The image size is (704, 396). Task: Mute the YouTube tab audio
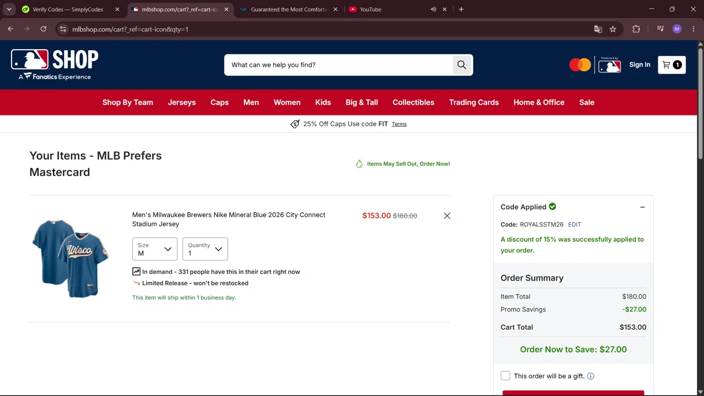pos(433,9)
